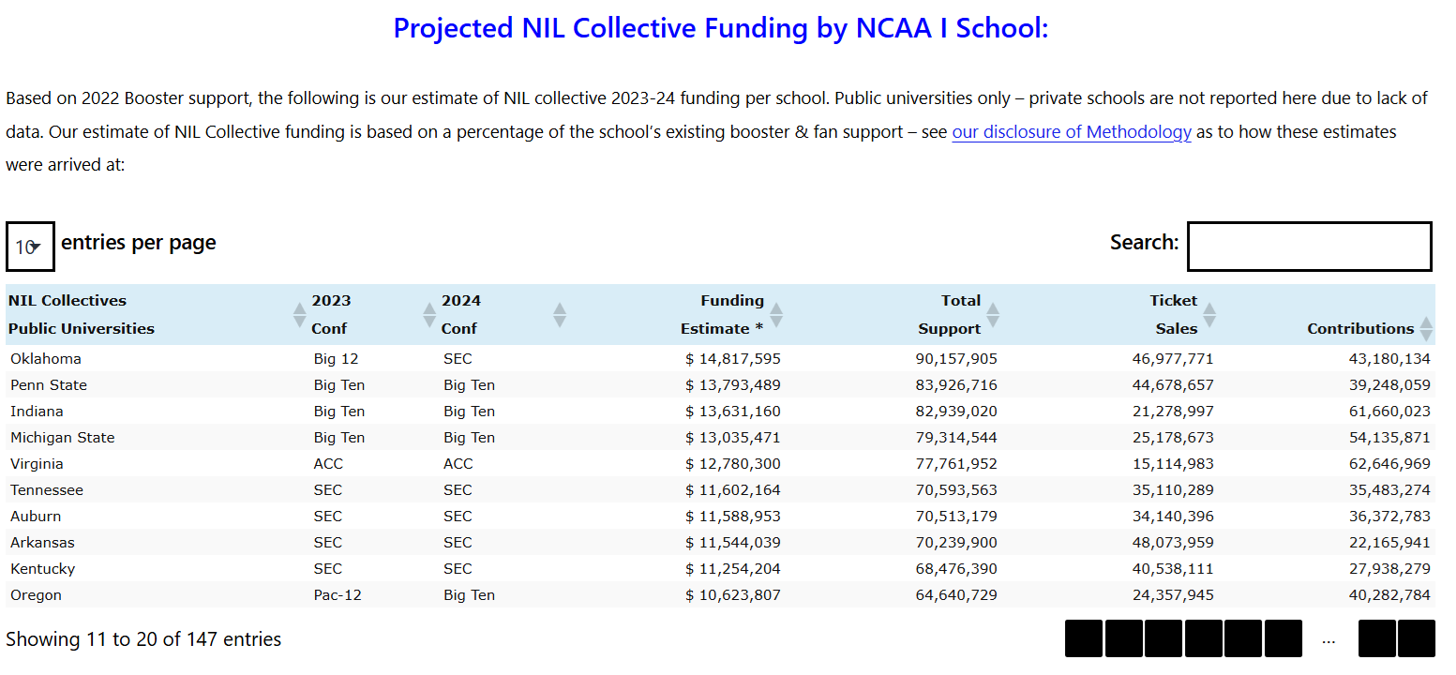
Task: Click the Oregon school name cell
Action: point(36,595)
